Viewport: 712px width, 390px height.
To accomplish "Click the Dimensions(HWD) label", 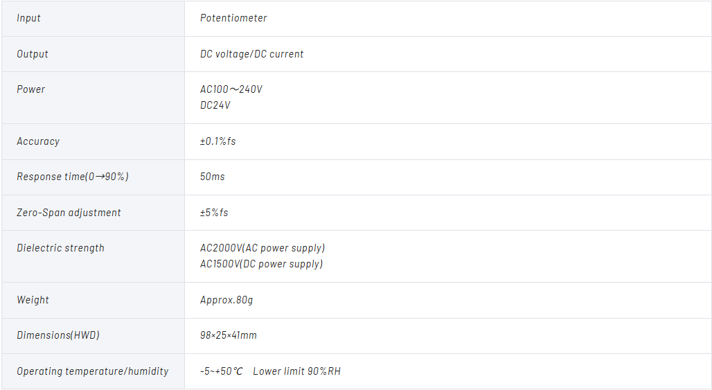I will (x=58, y=335).
